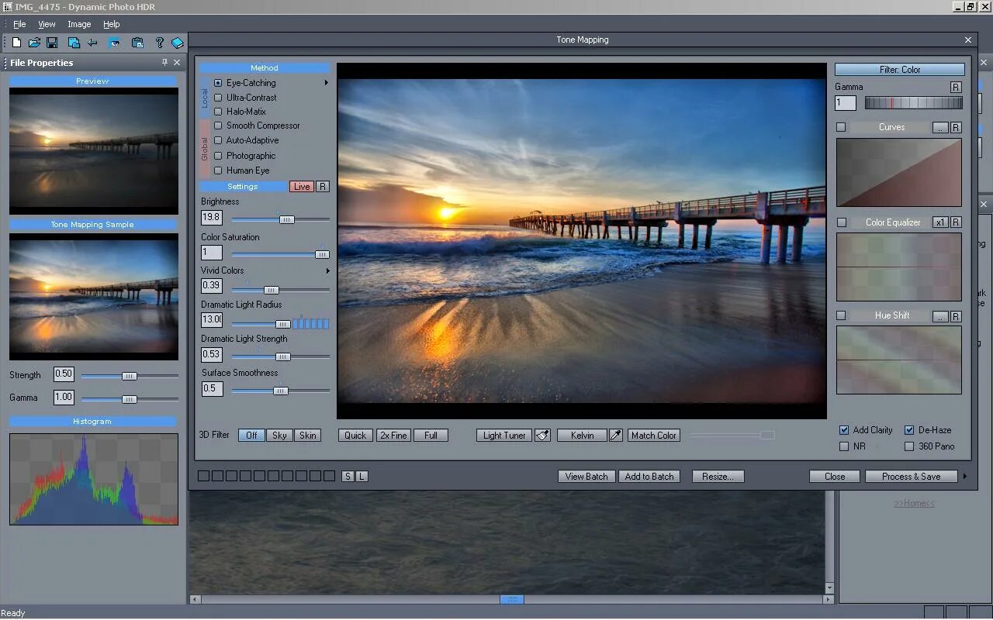Screen dimensions: 993x620
Task: Click the Surface Smoothness slider handle
Action: click(x=281, y=391)
